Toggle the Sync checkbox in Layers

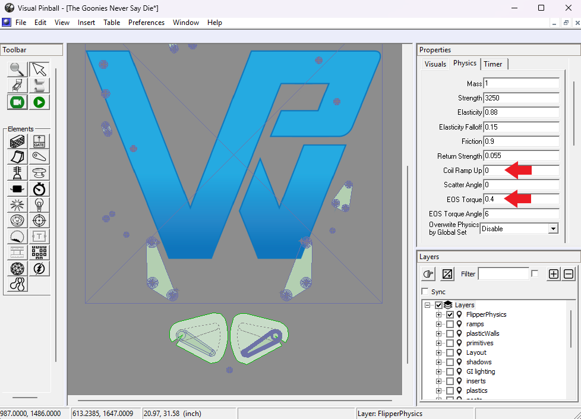pyautogui.click(x=425, y=291)
